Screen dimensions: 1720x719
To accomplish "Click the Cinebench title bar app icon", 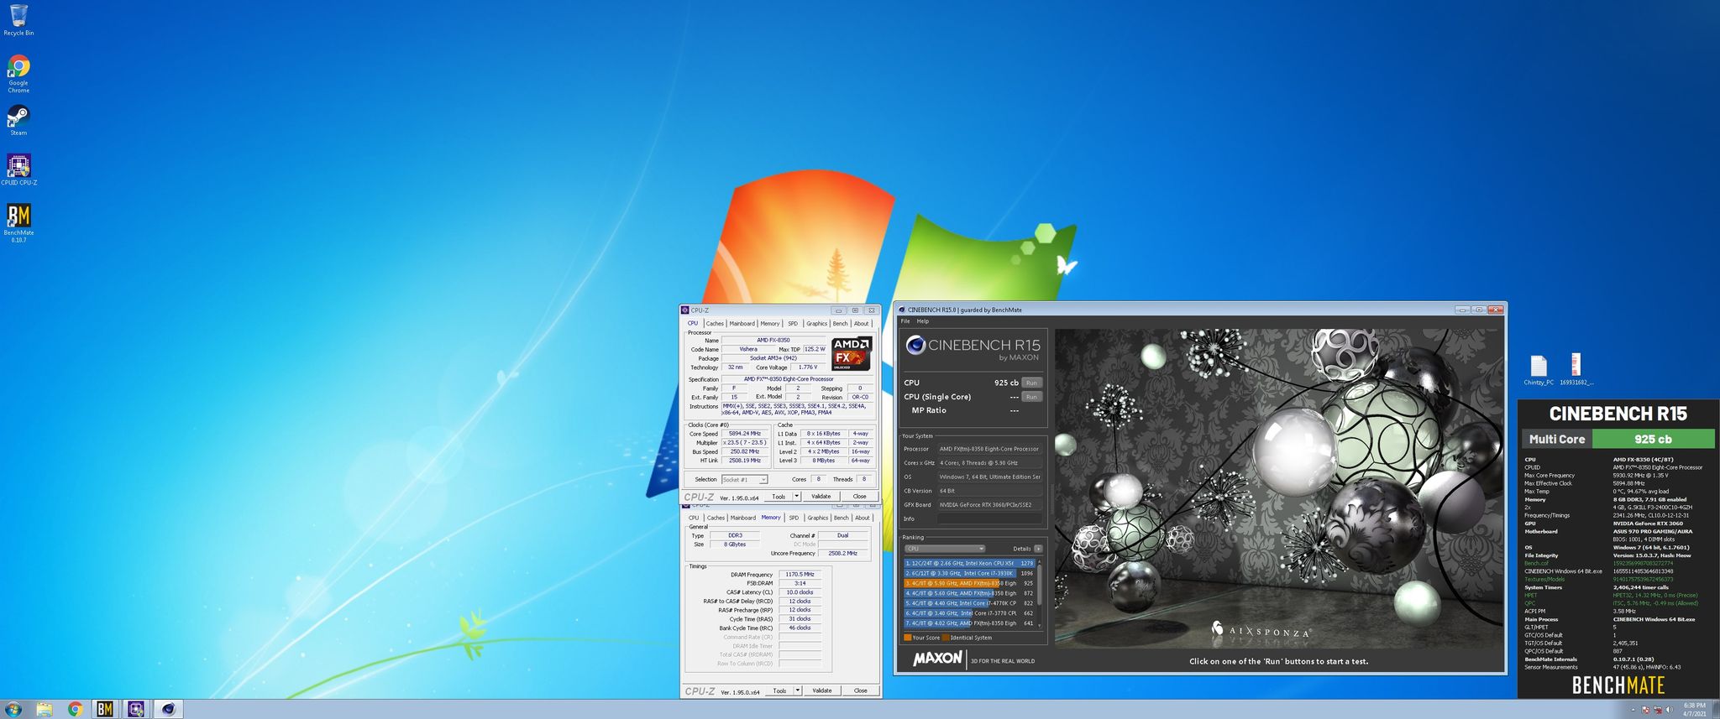I will tap(902, 310).
